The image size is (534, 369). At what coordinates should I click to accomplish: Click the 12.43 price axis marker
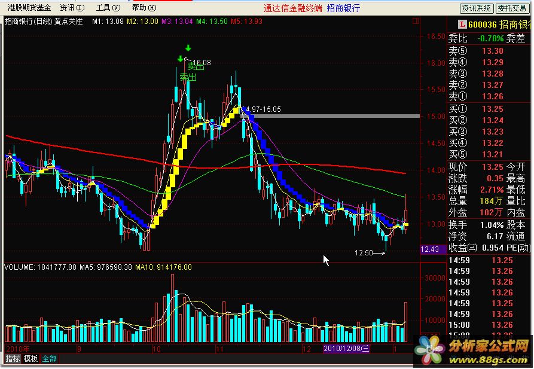tap(433, 249)
